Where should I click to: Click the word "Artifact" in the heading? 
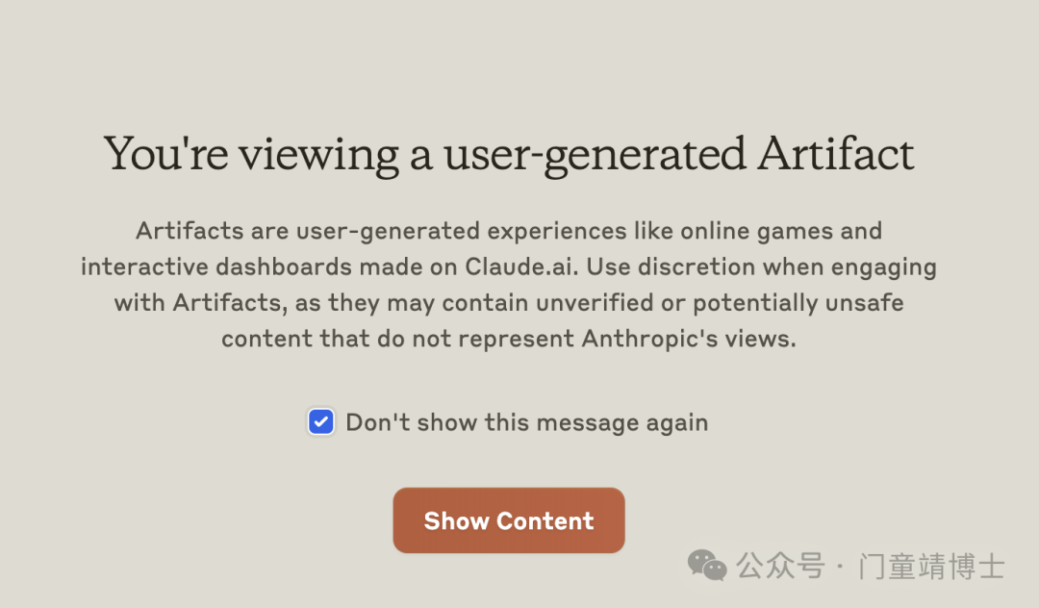[x=836, y=154]
